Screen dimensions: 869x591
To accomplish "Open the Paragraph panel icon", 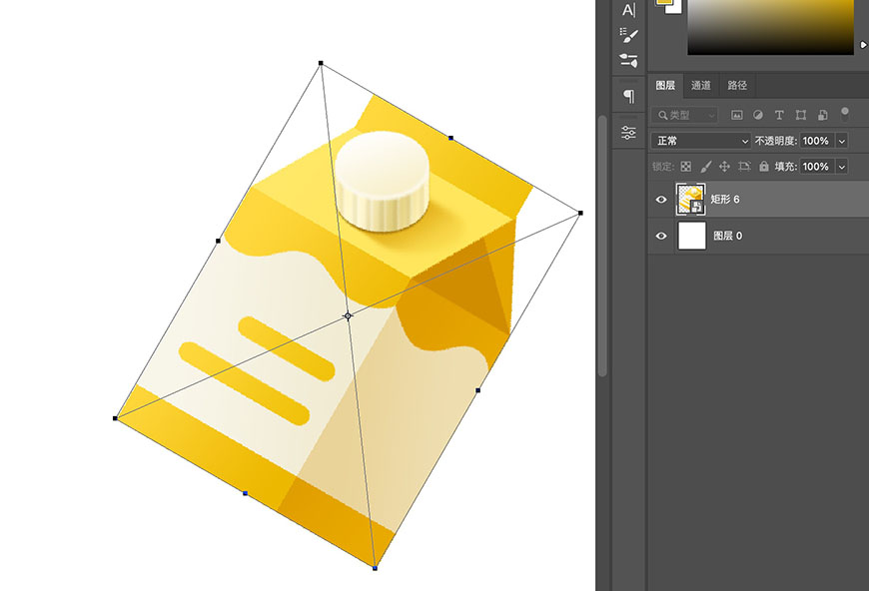I will (x=628, y=97).
